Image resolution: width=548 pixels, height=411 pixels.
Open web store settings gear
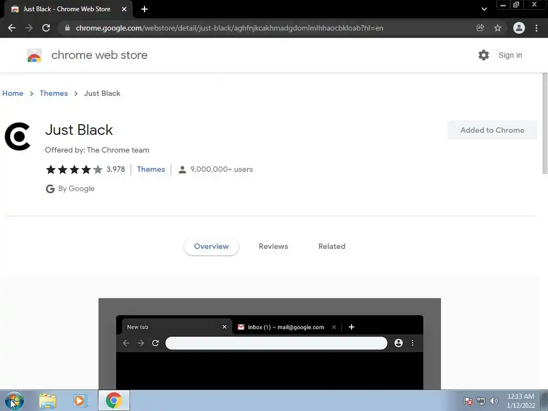(x=484, y=55)
